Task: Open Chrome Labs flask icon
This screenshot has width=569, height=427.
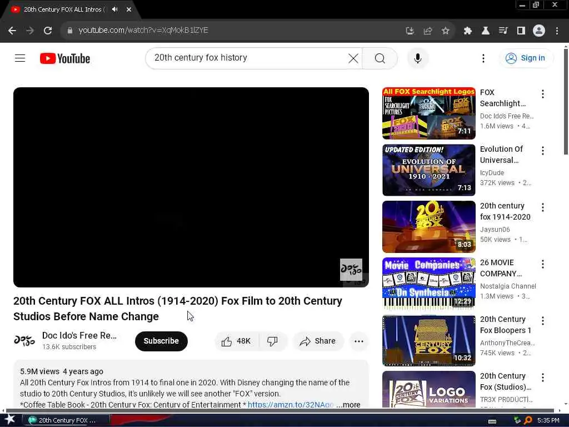Action: (485, 31)
